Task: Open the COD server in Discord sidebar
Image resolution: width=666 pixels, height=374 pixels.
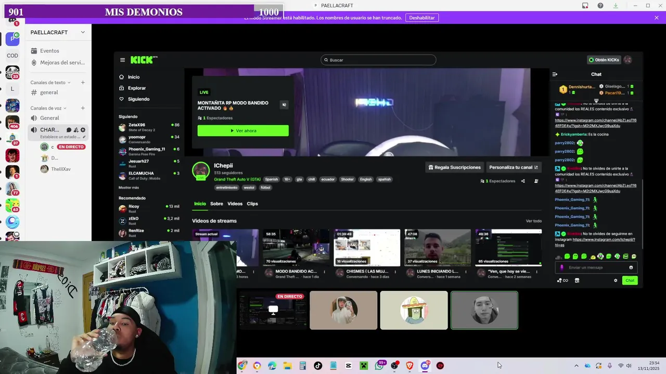Action: pyautogui.click(x=12, y=56)
